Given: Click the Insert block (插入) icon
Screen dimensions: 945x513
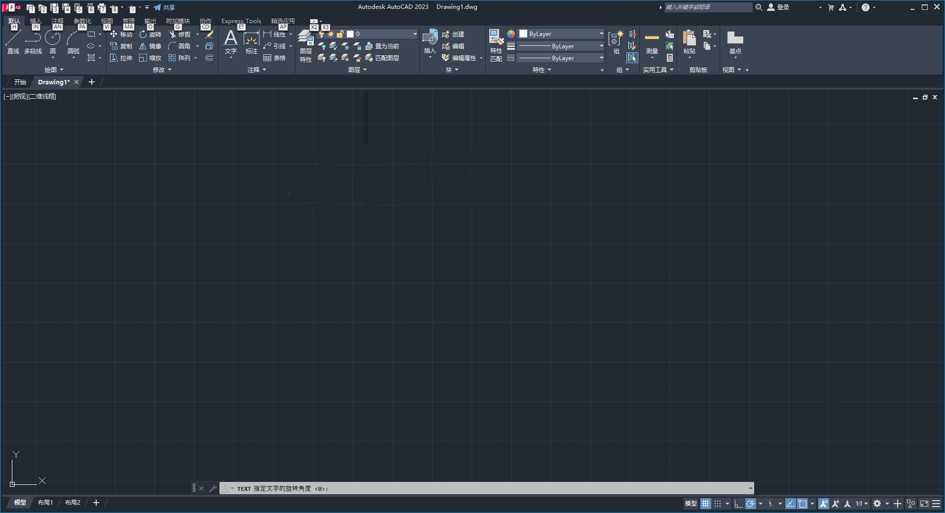Looking at the screenshot, I should pyautogui.click(x=430, y=40).
